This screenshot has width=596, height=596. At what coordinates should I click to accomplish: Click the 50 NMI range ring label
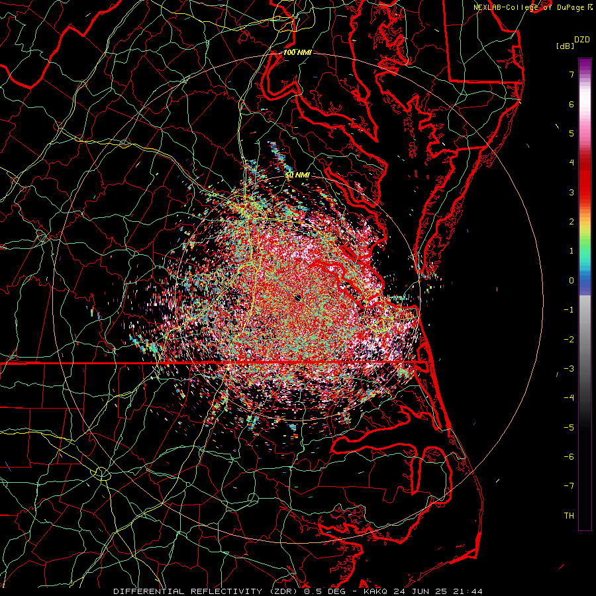tap(297, 175)
